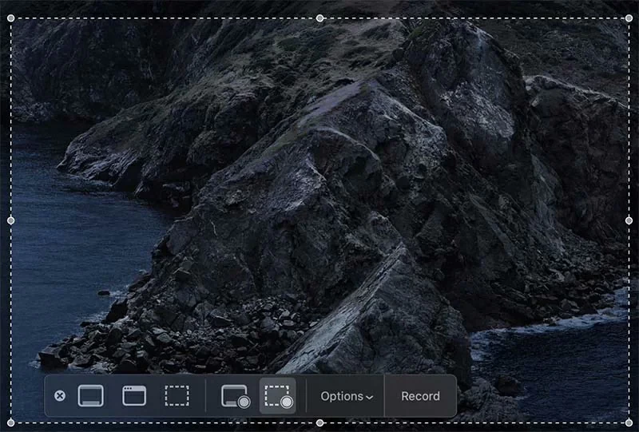
Task: Click the Record button
Action: tap(420, 396)
